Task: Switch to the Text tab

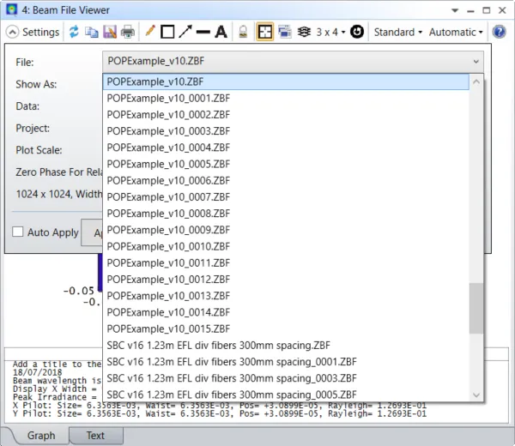Action: (95, 436)
